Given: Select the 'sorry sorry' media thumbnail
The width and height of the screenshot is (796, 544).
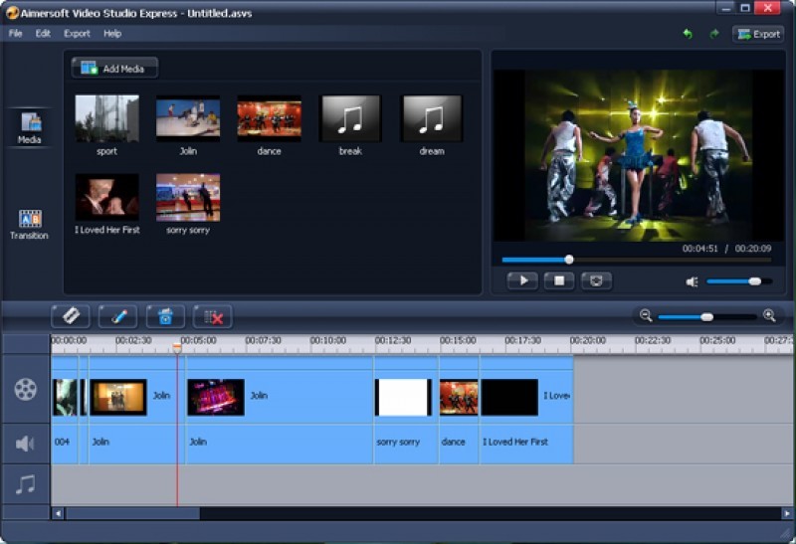Looking at the screenshot, I should pyautogui.click(x=188, y=198).
